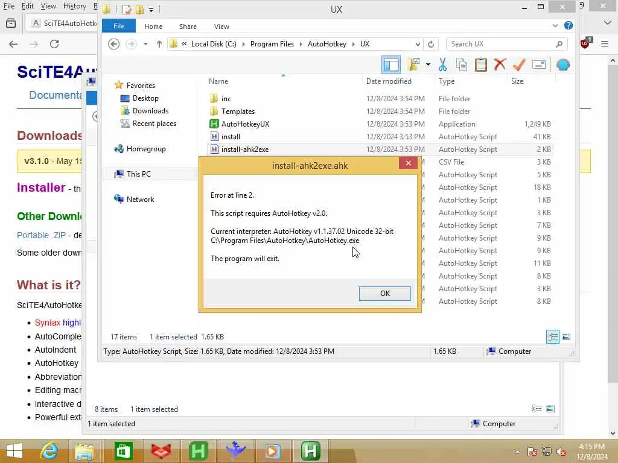Select Recent places in navigation pane
Viewport: 618px width, 463px height.
tap(154, 123)
